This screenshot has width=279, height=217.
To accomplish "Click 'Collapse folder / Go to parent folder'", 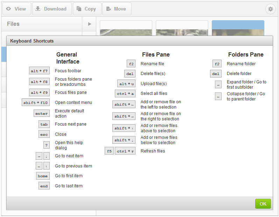I will tap(246, 96).
